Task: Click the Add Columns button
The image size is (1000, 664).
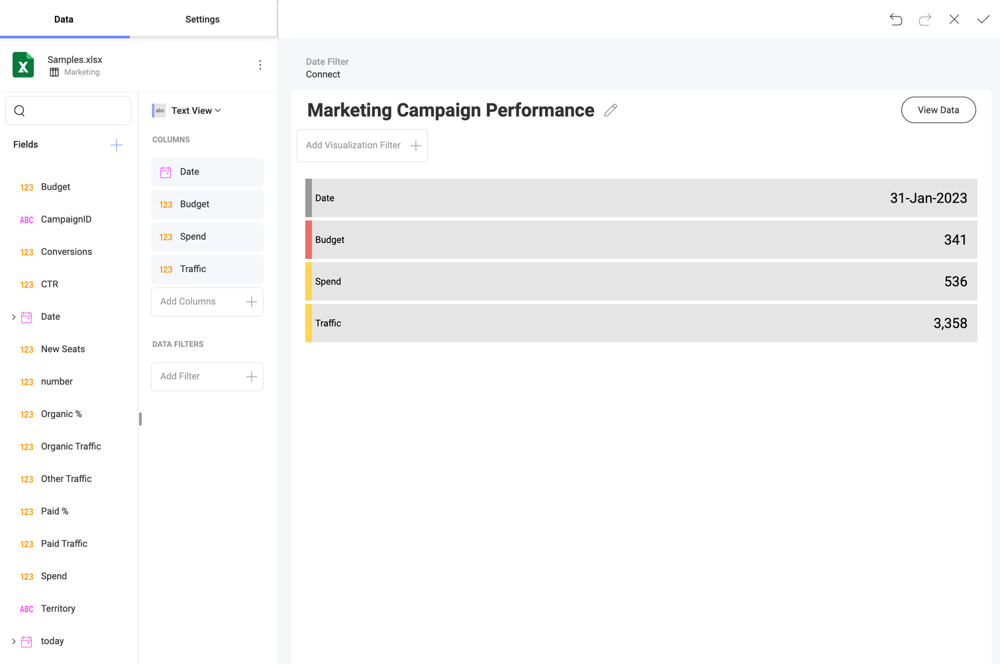Action: coord(207,302)
